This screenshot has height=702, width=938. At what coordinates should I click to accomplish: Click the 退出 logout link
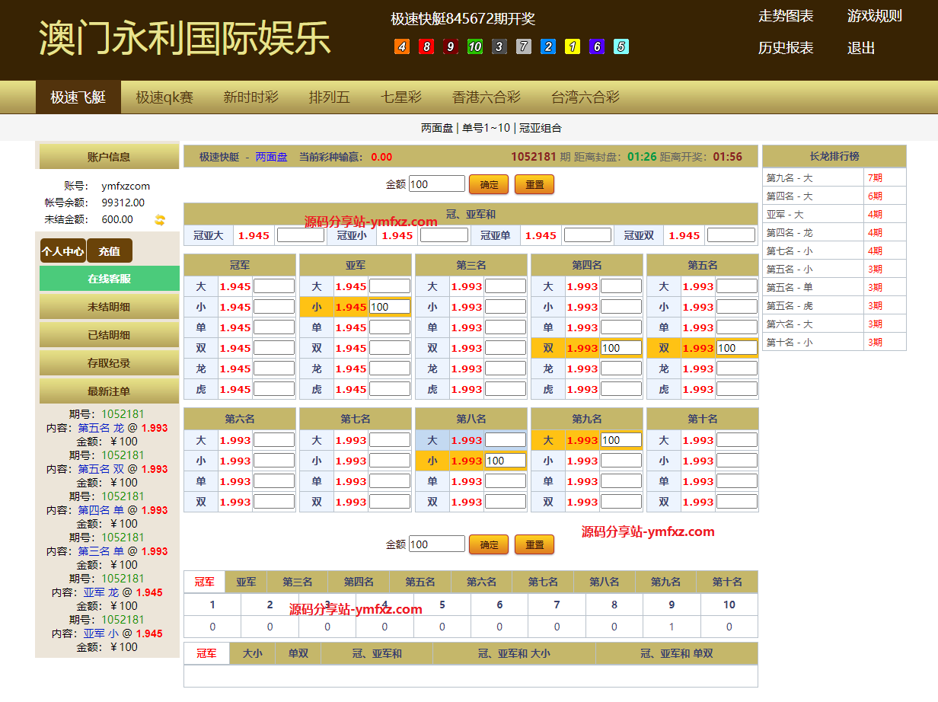click(x=861, y=48)
